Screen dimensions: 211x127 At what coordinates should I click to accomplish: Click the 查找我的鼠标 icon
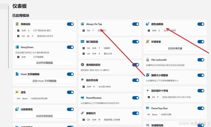coord(82,65)
